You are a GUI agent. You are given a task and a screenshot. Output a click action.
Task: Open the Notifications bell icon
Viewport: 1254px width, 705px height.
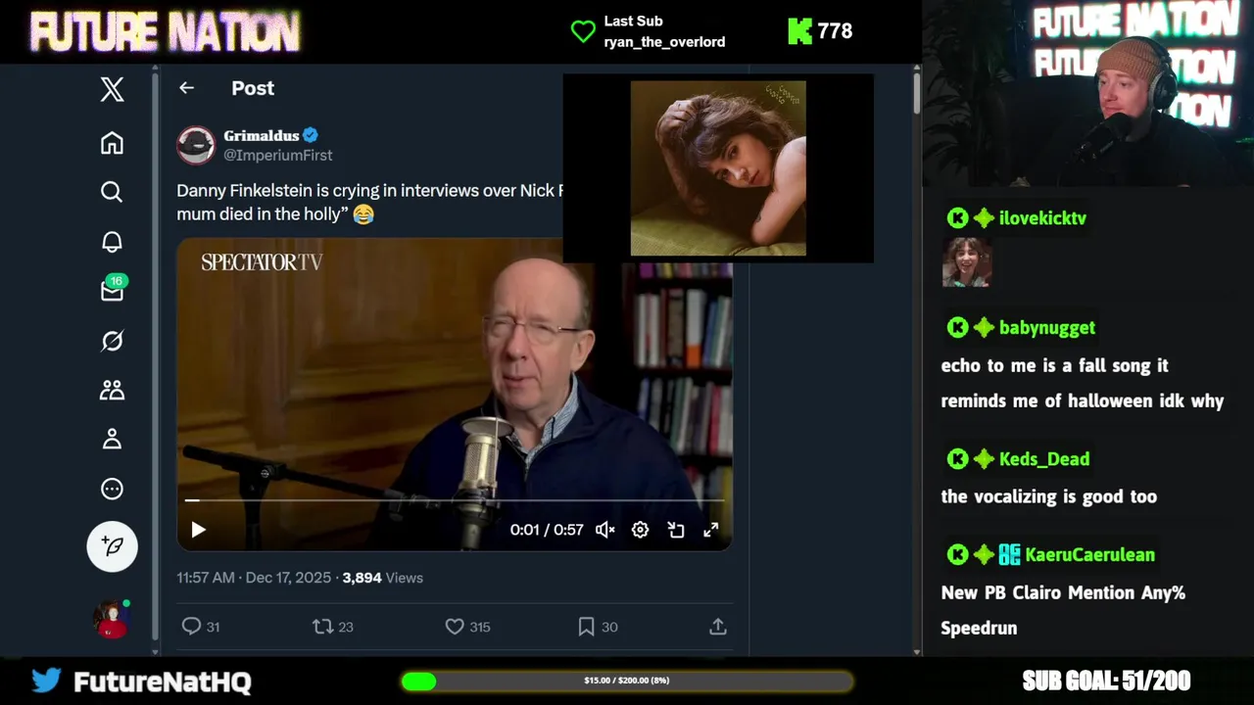(112, 242)
